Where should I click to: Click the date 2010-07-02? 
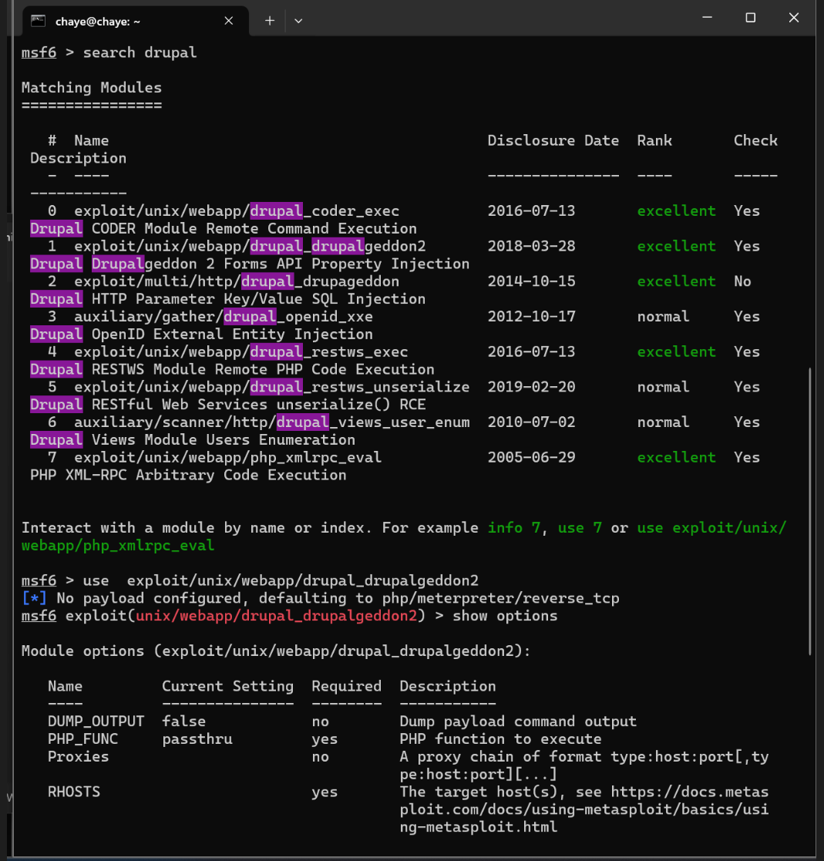531,422
